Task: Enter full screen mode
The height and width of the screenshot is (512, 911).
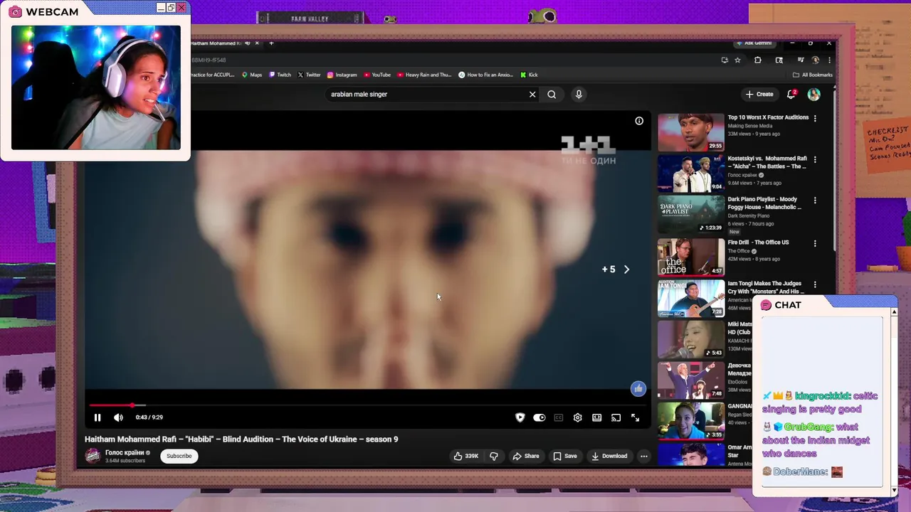Action: [636, 417]
